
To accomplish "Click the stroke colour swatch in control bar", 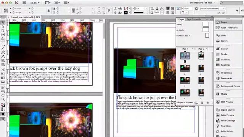I will click(126, 13).
